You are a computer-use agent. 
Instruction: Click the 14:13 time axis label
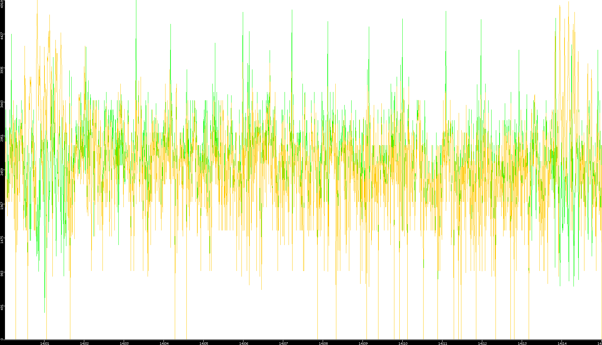coord(522,343)
